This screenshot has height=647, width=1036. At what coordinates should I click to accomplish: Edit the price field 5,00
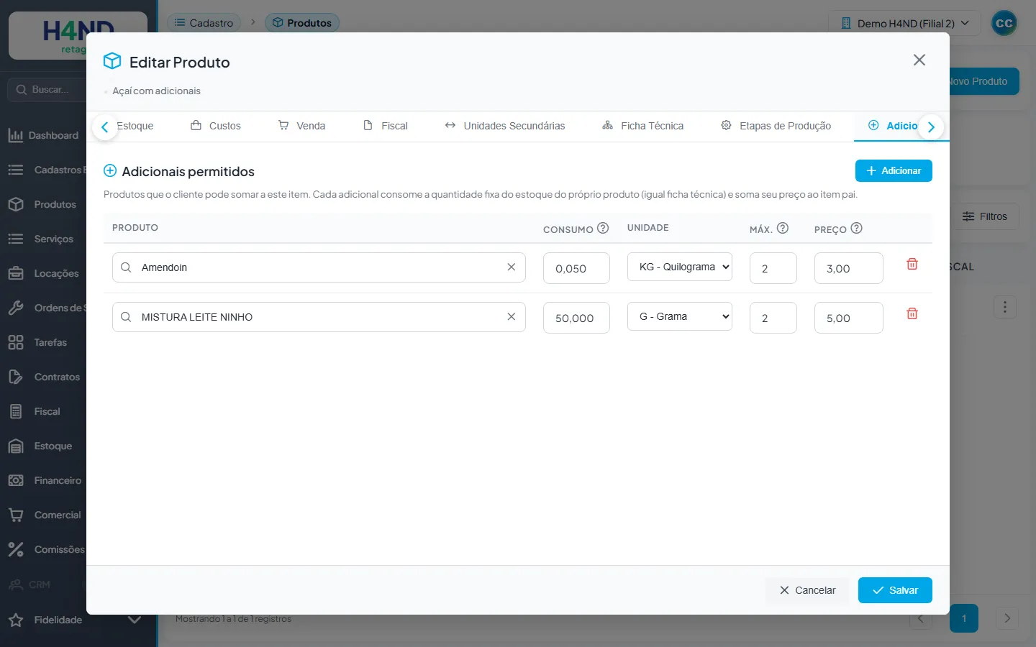849,318
